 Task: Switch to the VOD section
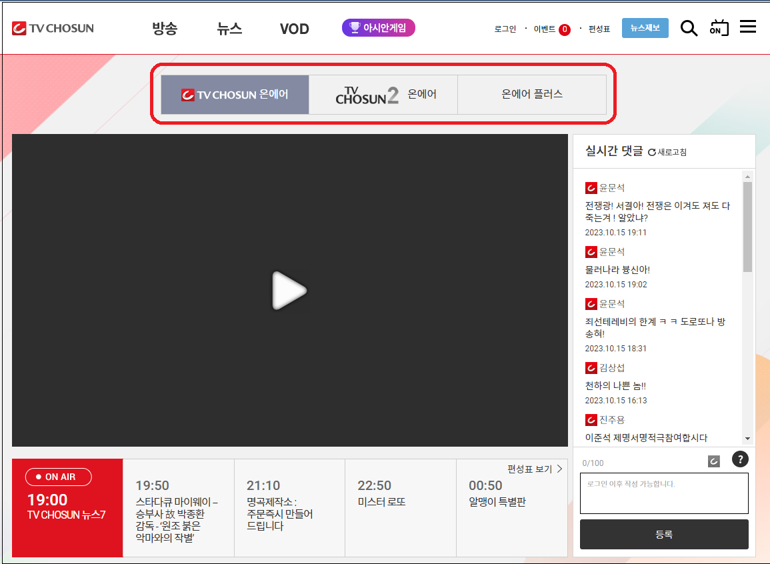point(294,29)
